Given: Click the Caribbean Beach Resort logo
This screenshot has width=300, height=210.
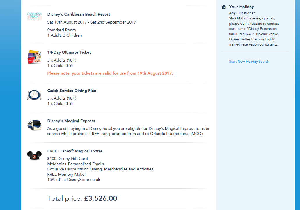Looking at the screenshot, I should pyautogui.click(x=34, y=16).
